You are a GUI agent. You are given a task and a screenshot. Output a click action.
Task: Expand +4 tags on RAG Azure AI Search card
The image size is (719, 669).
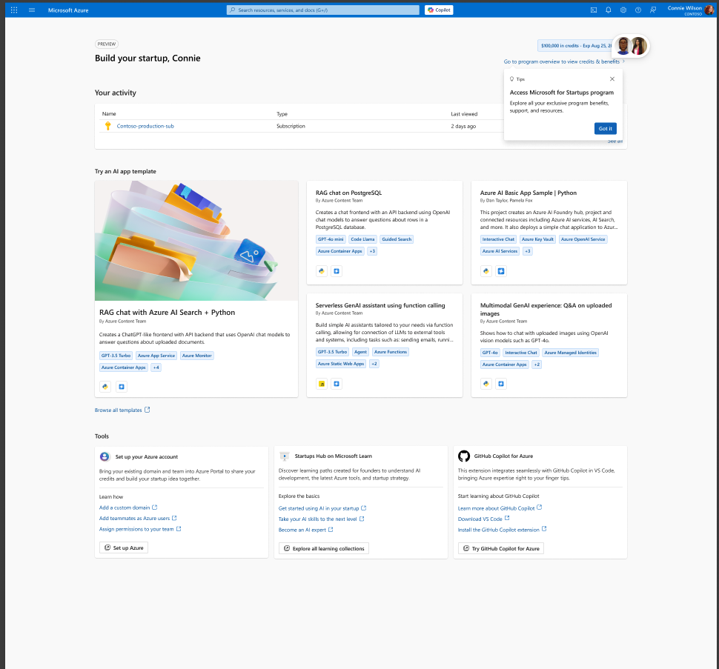click(156, 367)
